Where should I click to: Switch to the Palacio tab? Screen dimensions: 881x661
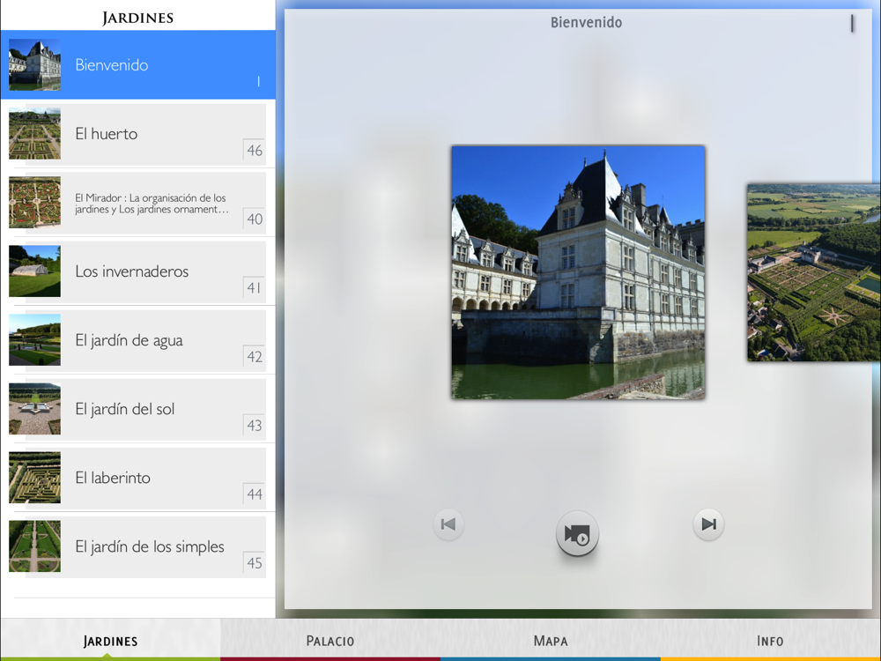coord(330,640)
